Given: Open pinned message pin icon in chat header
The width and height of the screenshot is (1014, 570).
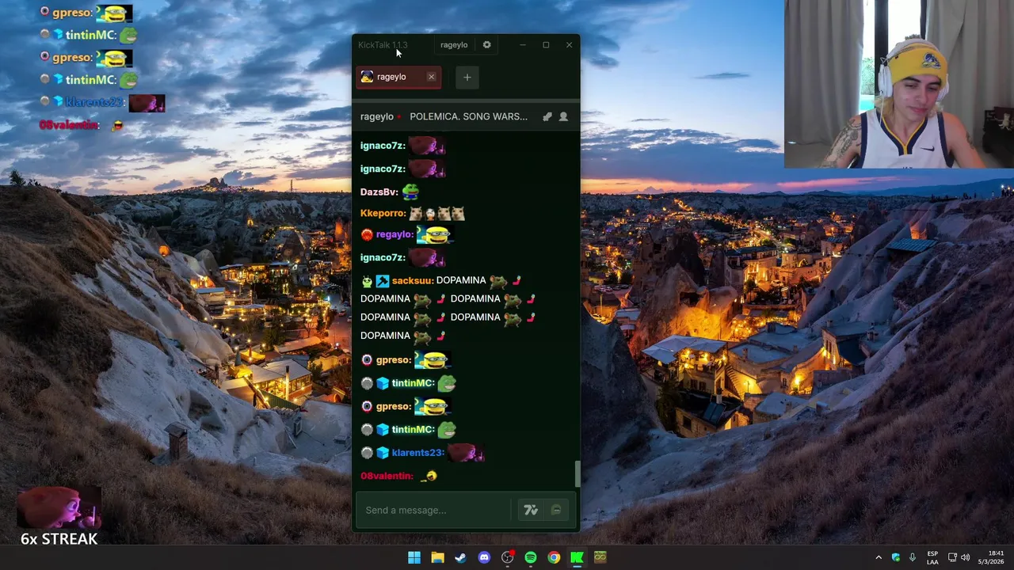Looking at the screenshot, I should 547,116.
